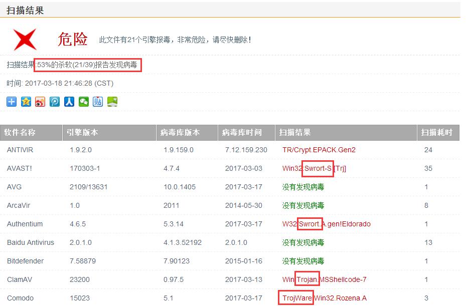This screenshot has height=306, width=466.
Task: Click scan duration 13 for Baidu Antivirus
Action: pyautogui.click(x=428, y=242)
